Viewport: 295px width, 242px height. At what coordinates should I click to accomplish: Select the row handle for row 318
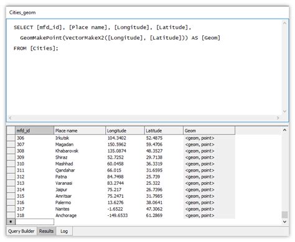(x=11, y=215)
